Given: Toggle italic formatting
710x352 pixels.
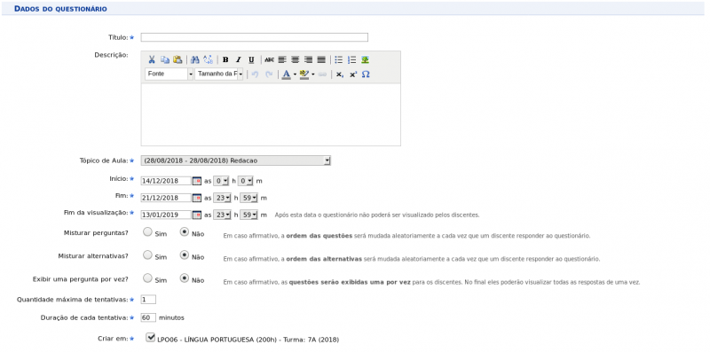Looking at the screenshot, I should click(x=238, y=59).
